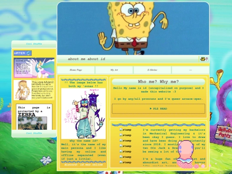Click the top 'Cool Stuffs' header
This screenshot has width=232, height=174.
[x=34, y=44]
